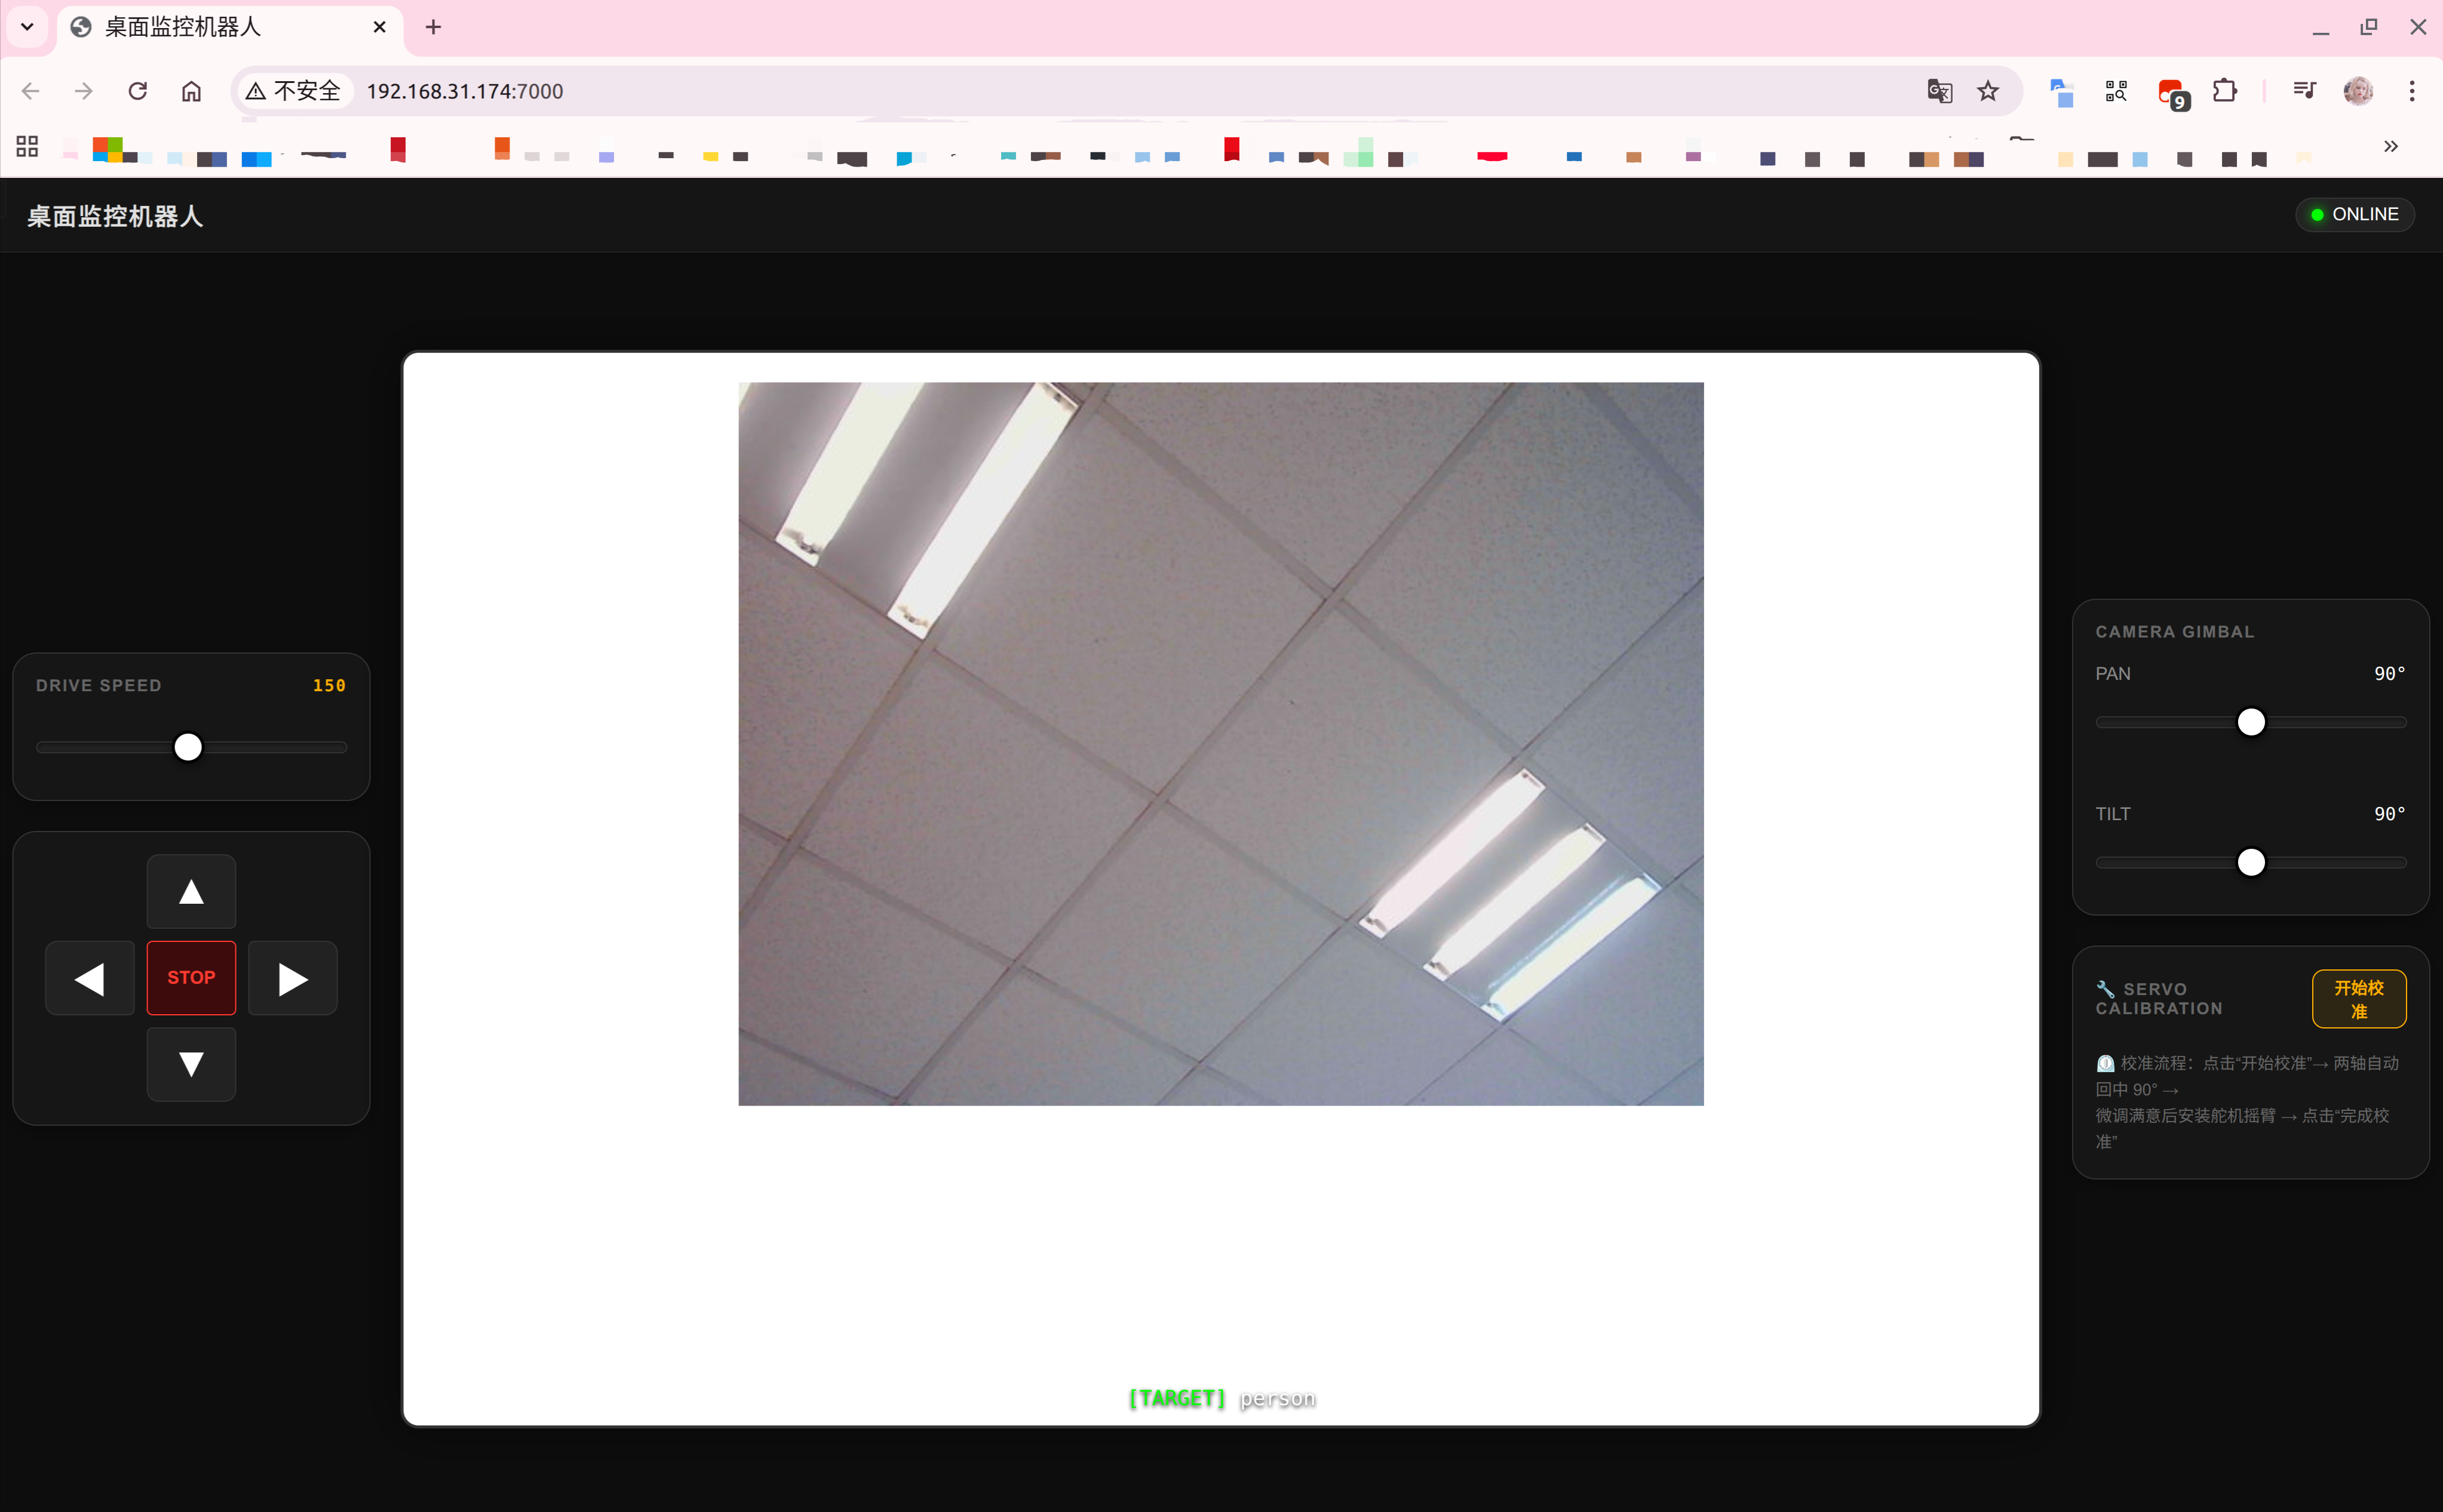The width and height of the screenshot is (2443, 1512).
Task: Click the blue translate extension icon
Action: coord(2062,92)
